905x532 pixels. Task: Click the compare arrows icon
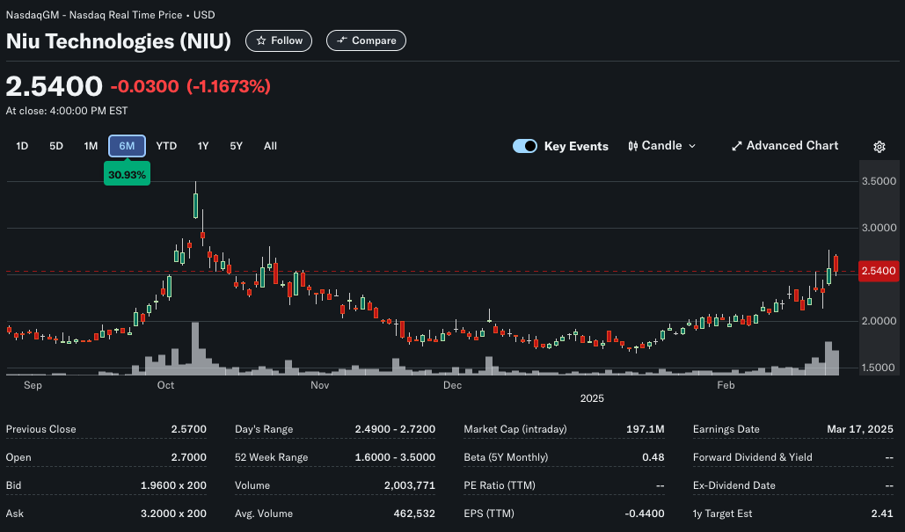coord(341,40)
